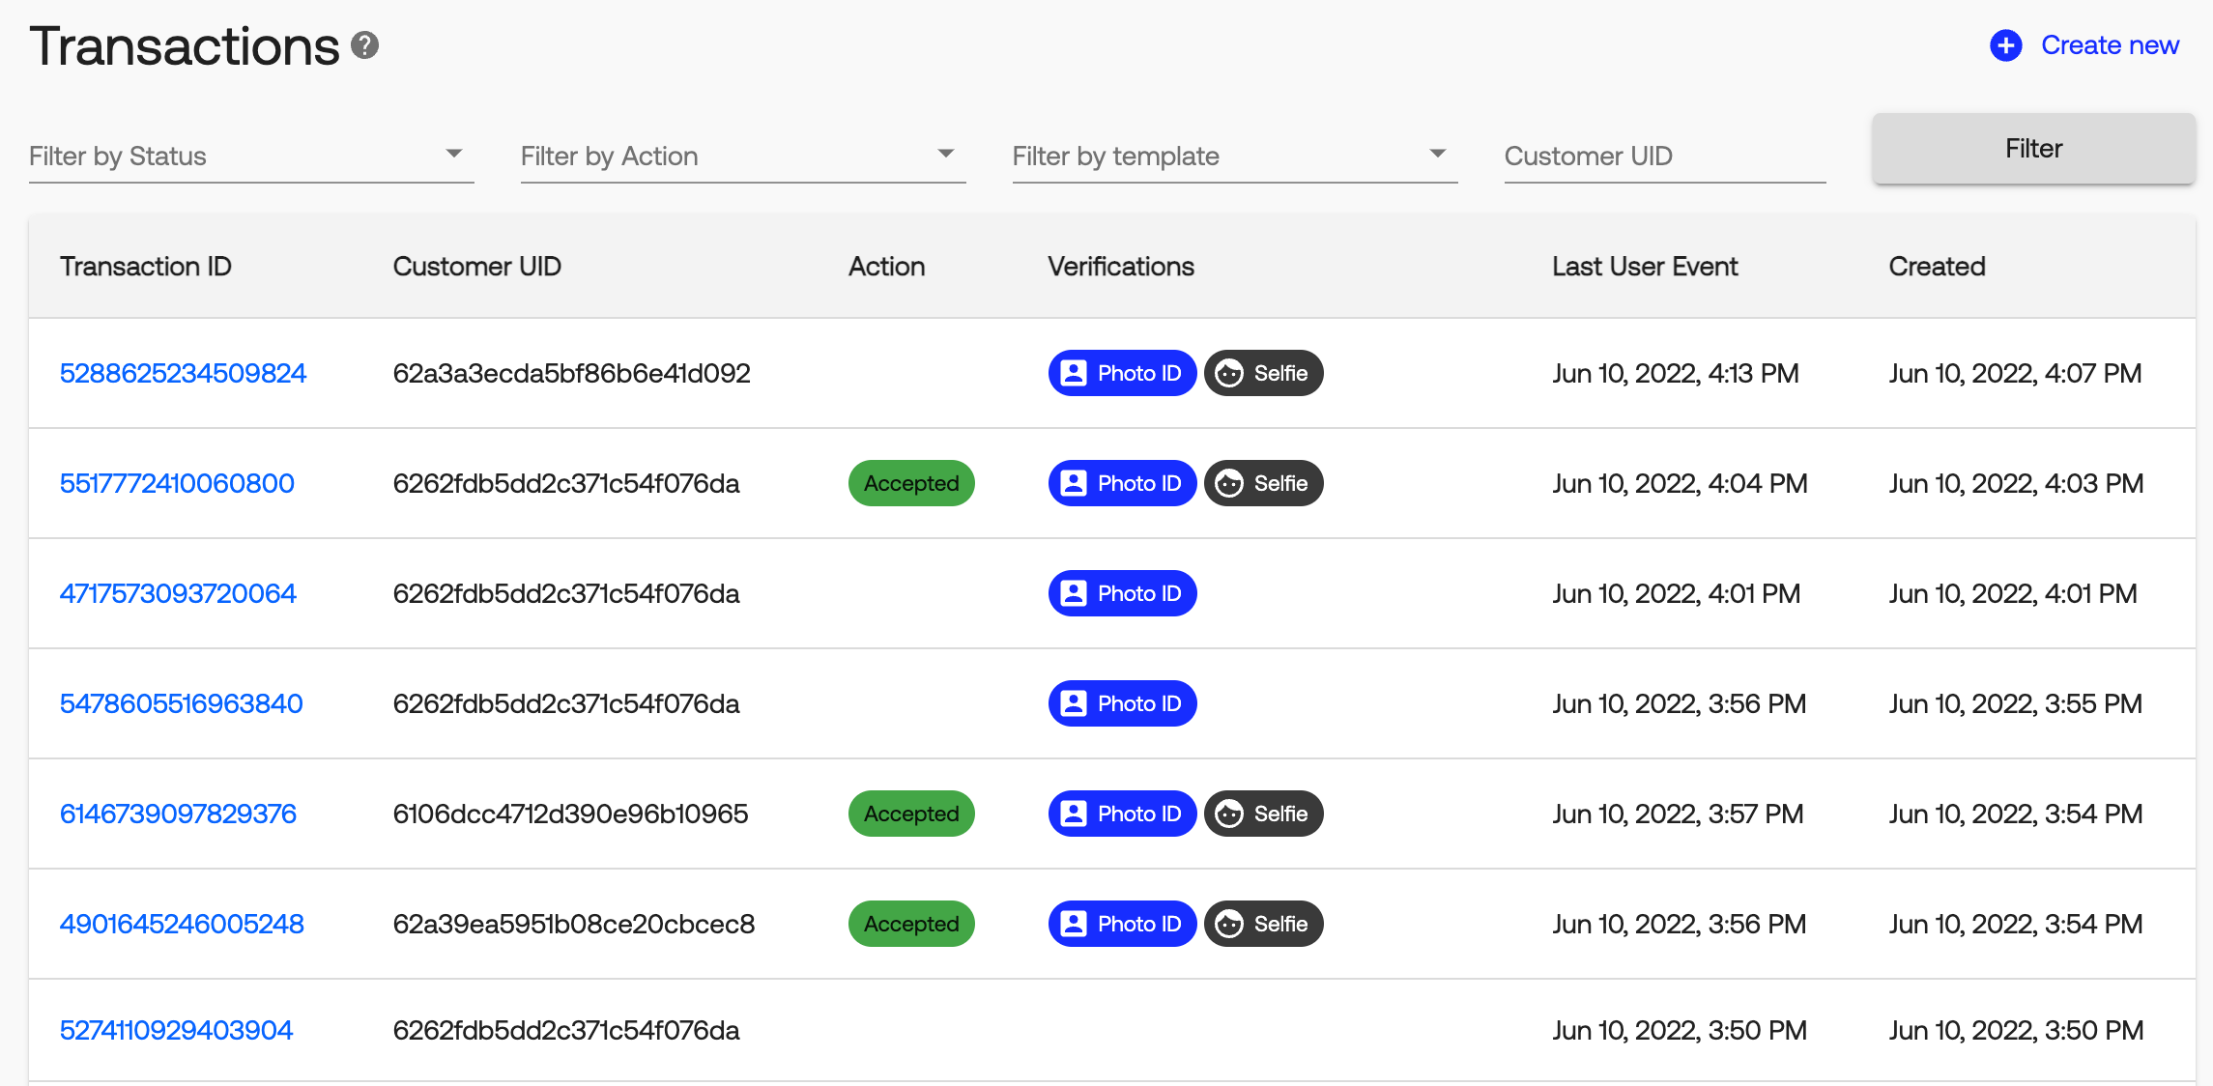
Task: Click Selfie badge for transaction 6146739097829376
Action: click(x=1263, y=814)
